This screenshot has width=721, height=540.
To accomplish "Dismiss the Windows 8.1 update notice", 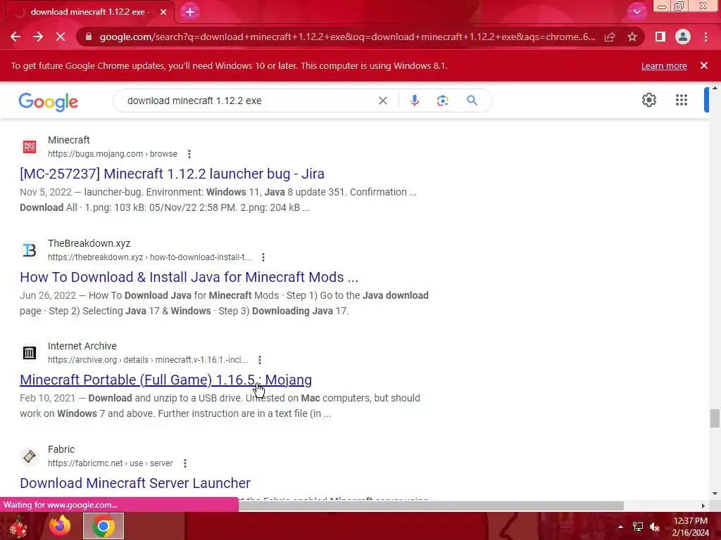I will point(704,65).
